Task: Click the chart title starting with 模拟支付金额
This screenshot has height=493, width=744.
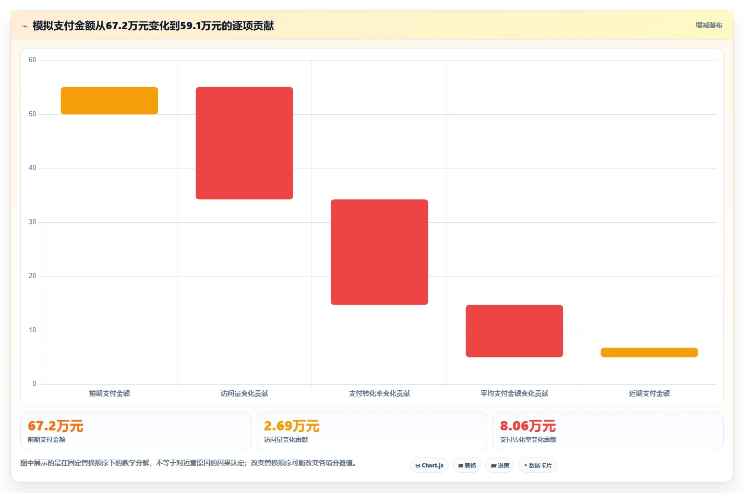Action: pyautogui.click(x=153, y=26)
